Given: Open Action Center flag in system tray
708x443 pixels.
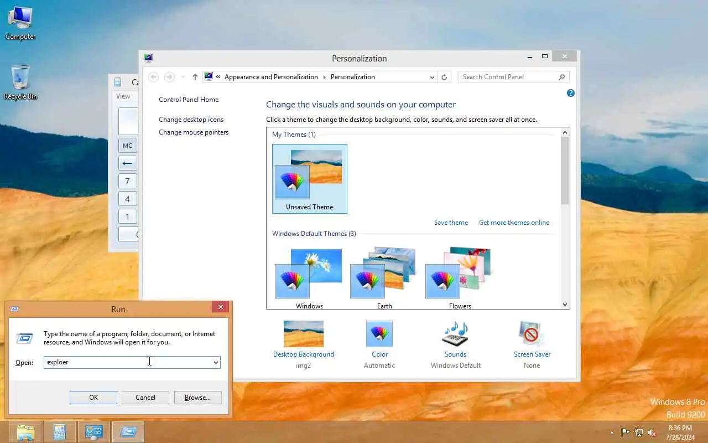Looking at the screenshot, I should point(625,432).
